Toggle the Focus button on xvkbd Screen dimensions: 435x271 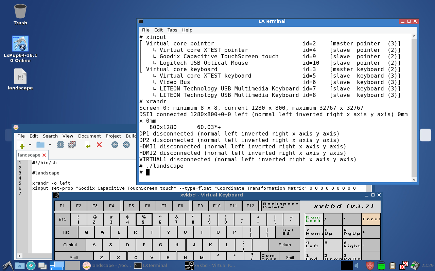pyautogui.click(x=371, y=219)
